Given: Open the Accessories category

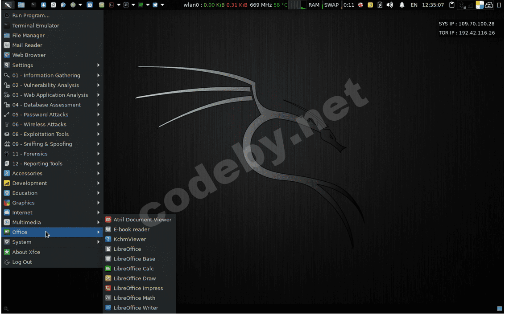Looking at the screenshot, I should (x=52, y=173).
